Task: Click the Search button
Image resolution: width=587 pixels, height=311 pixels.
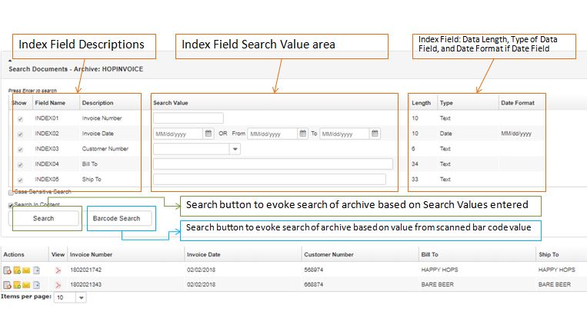Action: 44,219
